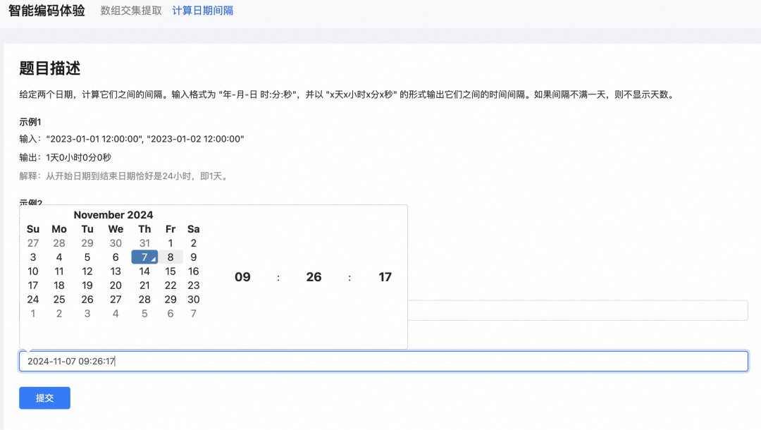Switch to the 计算日期间隔 tab
Screen dimensions: 761x430
pyautogui.click(x=203, y=11)
